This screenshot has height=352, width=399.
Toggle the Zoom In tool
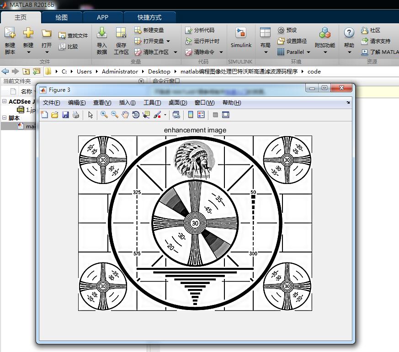[x=104, y=115]
